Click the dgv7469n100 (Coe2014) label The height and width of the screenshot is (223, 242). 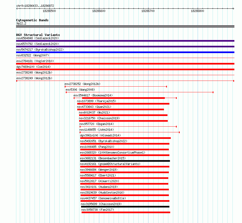coord(33,67)
